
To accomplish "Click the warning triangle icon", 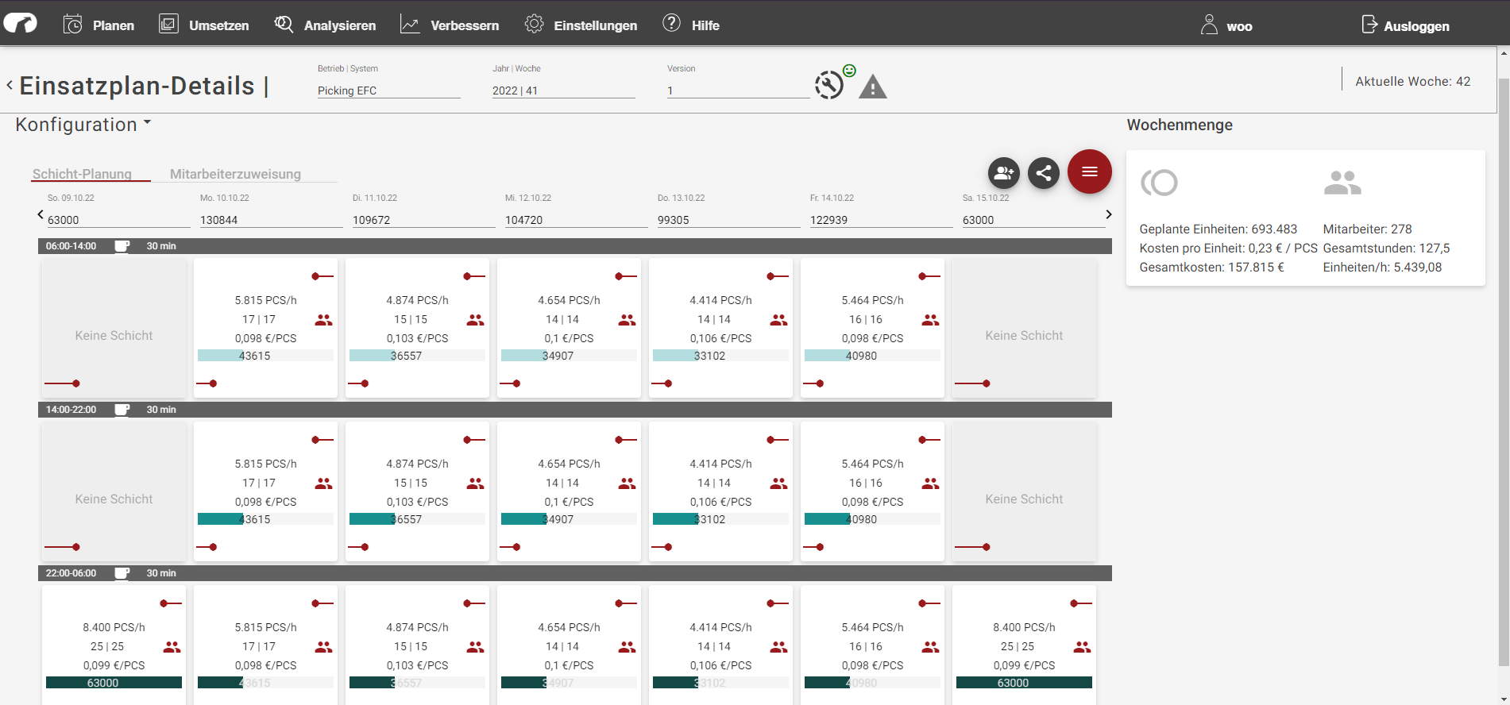I will pyautogui.click(x=873, y=87).
